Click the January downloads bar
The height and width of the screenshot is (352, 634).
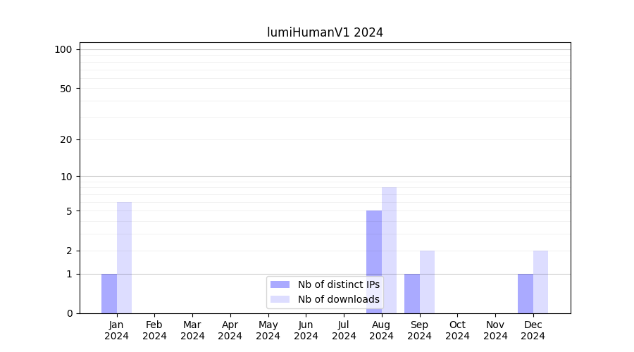pos(124,258)
